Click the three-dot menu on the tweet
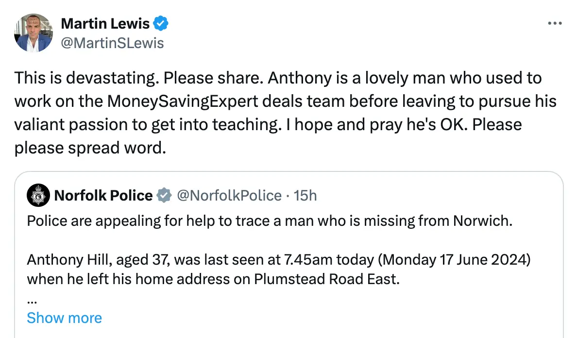This screenshot has height=338, width=577. (x=554, y=23)
